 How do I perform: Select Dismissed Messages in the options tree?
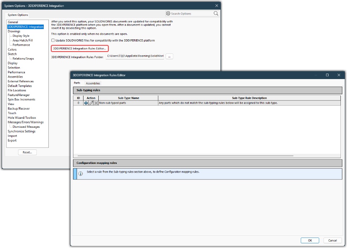pos(26,127)
